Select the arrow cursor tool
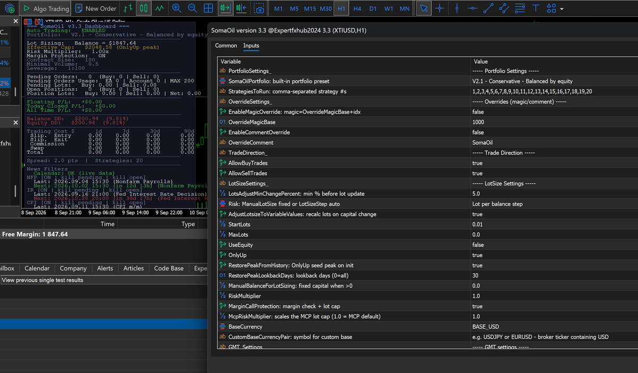 tap(423, 8)
